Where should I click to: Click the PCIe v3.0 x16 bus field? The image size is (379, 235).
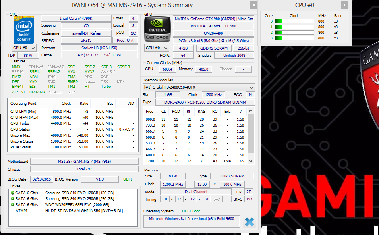coord(213,40)
